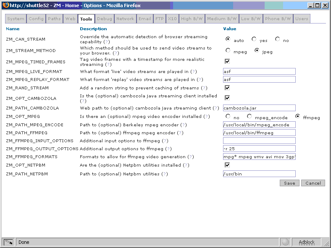Uncheck the ZM_MPEG_TIMED_FRAMES checkbox
This screenshot has height=248, width=331.
coord(227,61)
